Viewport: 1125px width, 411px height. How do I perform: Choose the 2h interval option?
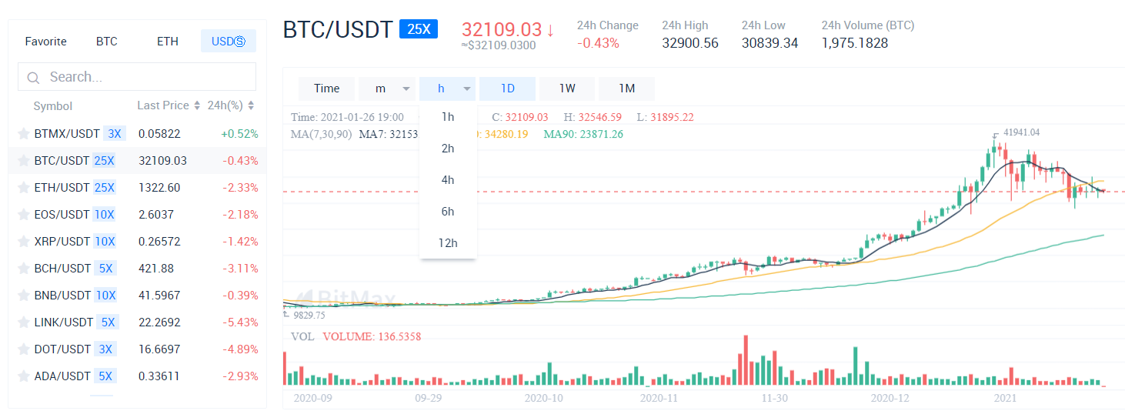pos(448,149)
